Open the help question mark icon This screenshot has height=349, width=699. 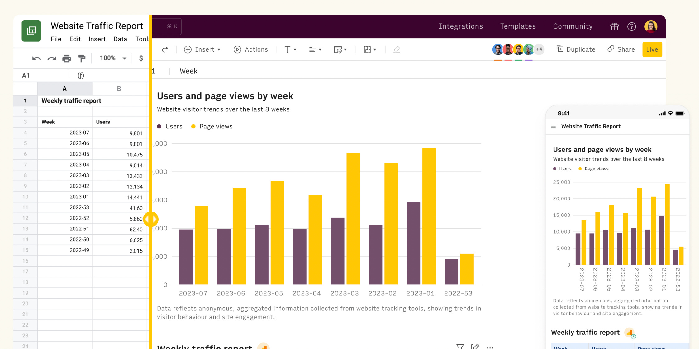click(632, 26)
